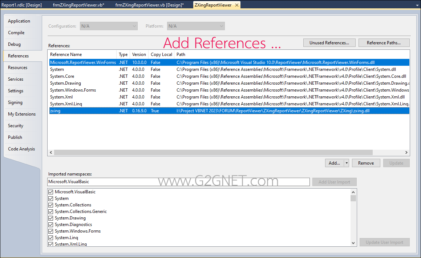Uncheck the System.Windows.Forms namespace checkbox
Screen dimensions: 421x258
tap(50, 231)
